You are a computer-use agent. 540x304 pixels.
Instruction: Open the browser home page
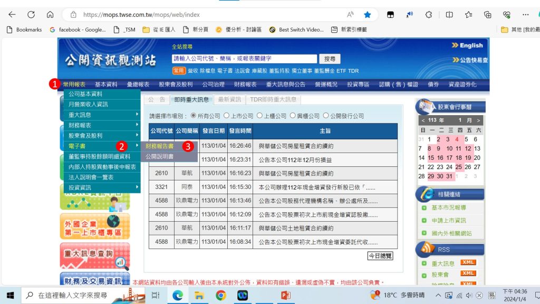[50, 14]
